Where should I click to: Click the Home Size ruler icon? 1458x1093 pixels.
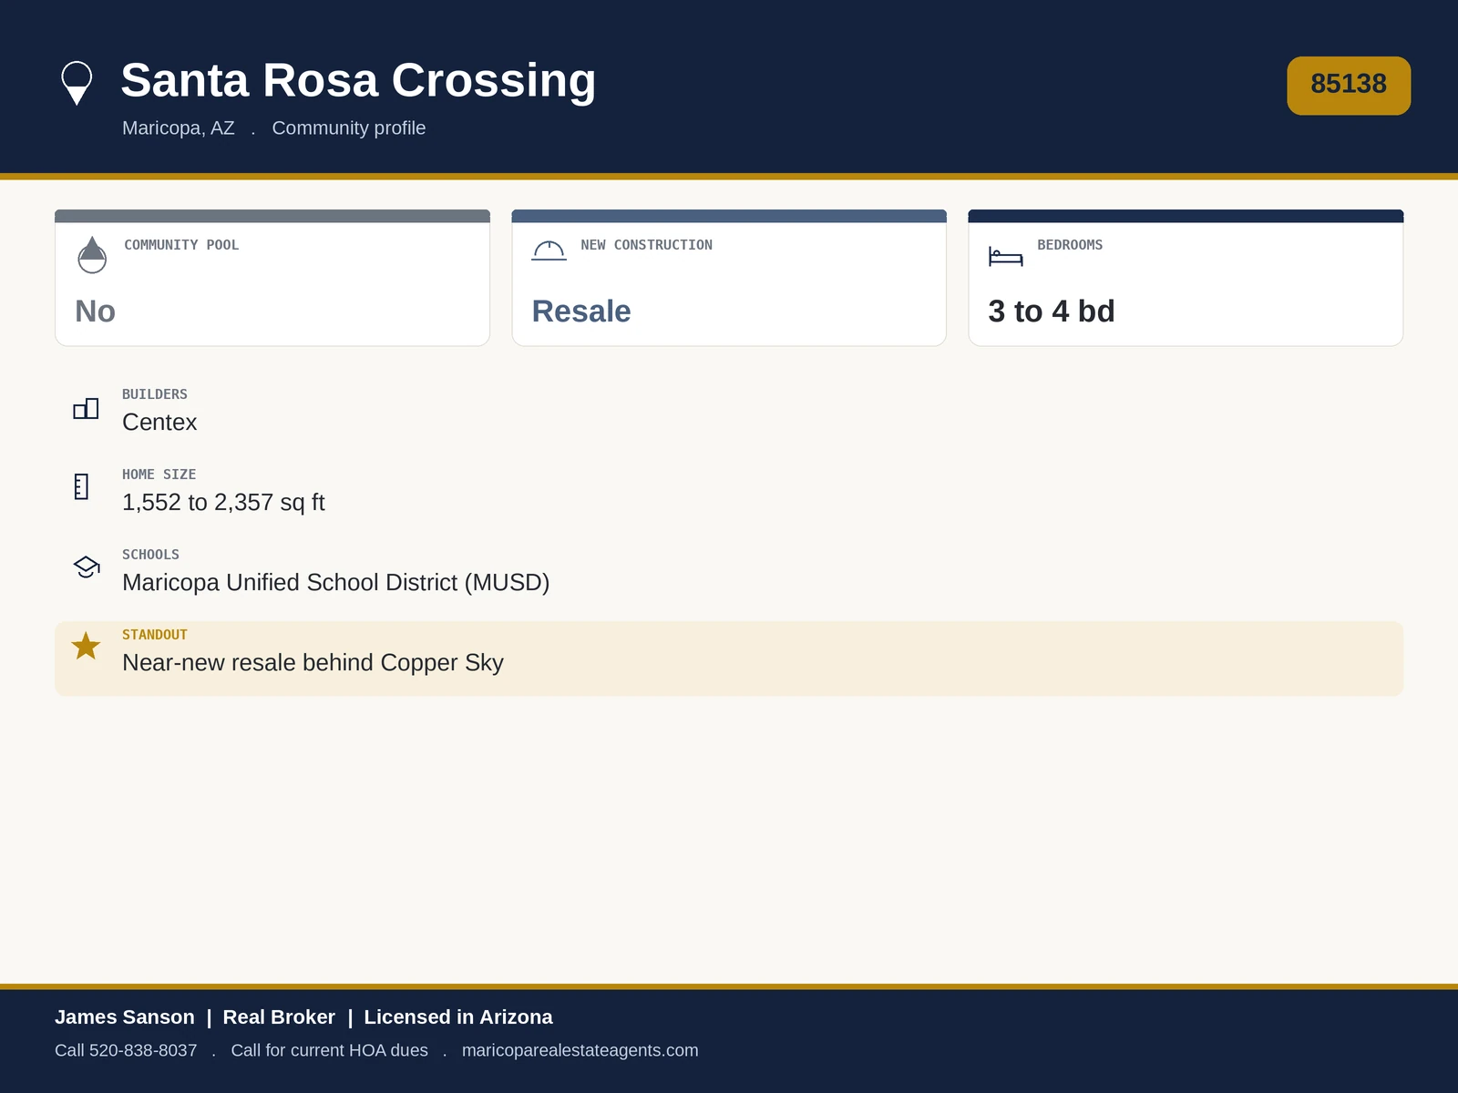click(81, 486)
